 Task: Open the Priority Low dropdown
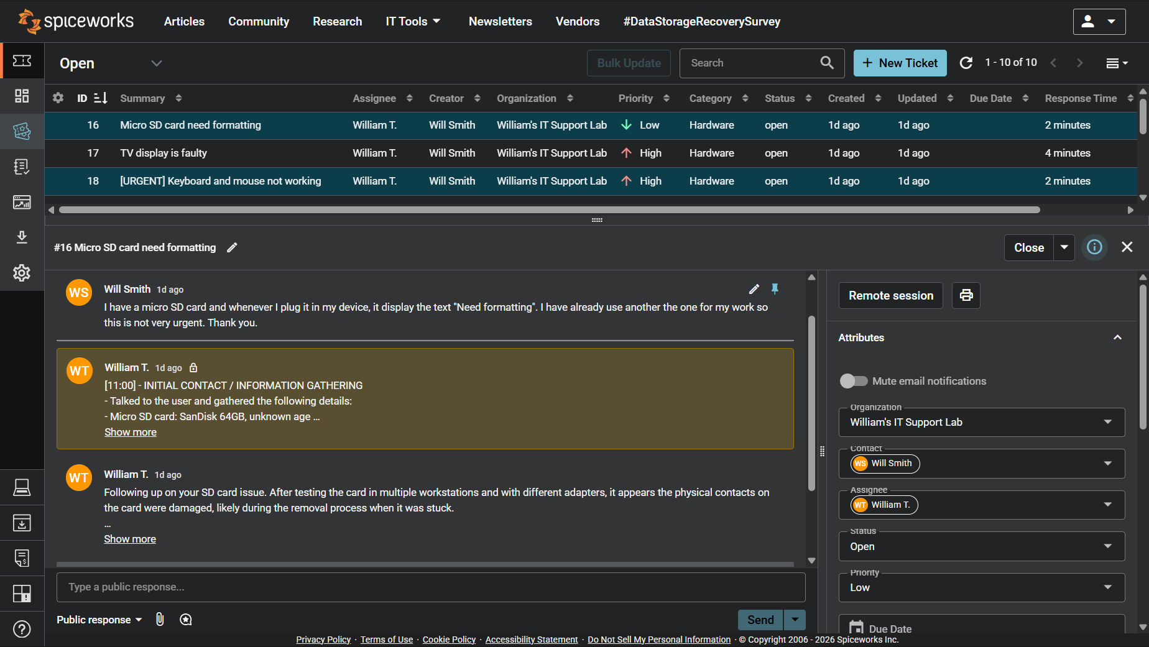click(x=981, y=587)
